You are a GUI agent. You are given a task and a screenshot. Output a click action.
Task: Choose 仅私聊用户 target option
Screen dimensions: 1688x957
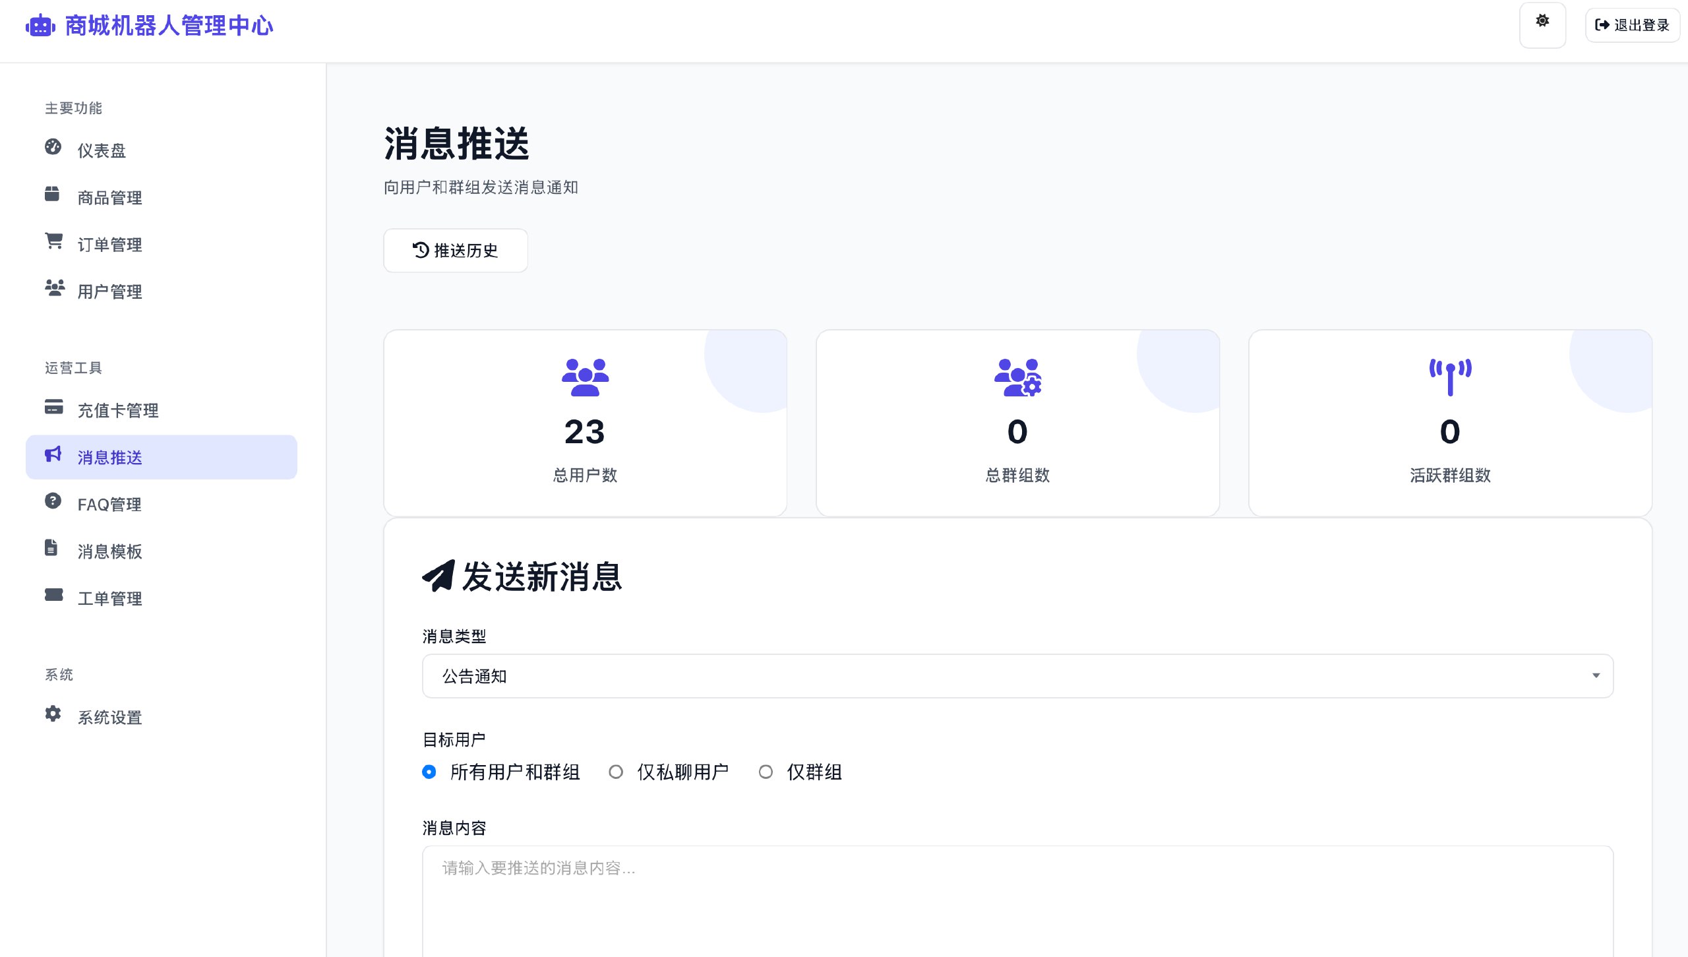click(617, 772)
